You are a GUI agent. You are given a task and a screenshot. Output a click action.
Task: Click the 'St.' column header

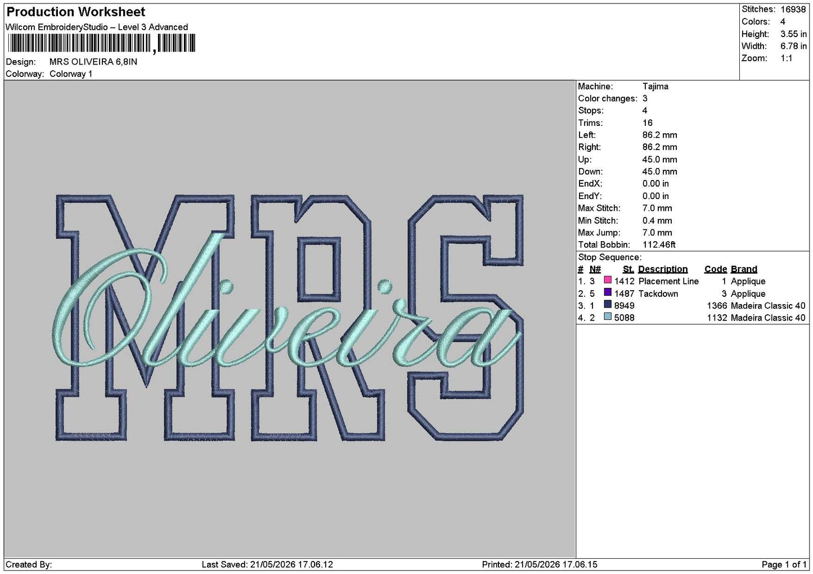point(628,269)
